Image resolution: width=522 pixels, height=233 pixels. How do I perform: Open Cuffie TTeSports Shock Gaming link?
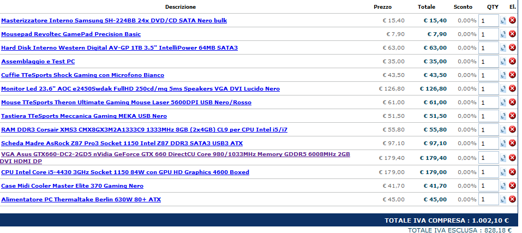(82, 75)
